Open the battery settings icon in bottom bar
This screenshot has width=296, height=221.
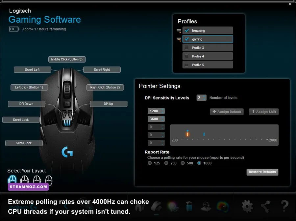pos(189,206)
